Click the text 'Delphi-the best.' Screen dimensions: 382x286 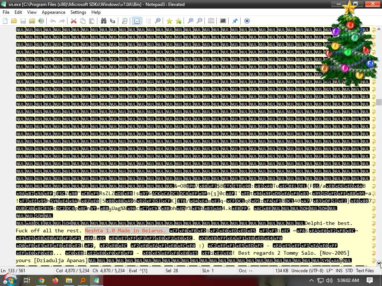click(x=329, y=223)
